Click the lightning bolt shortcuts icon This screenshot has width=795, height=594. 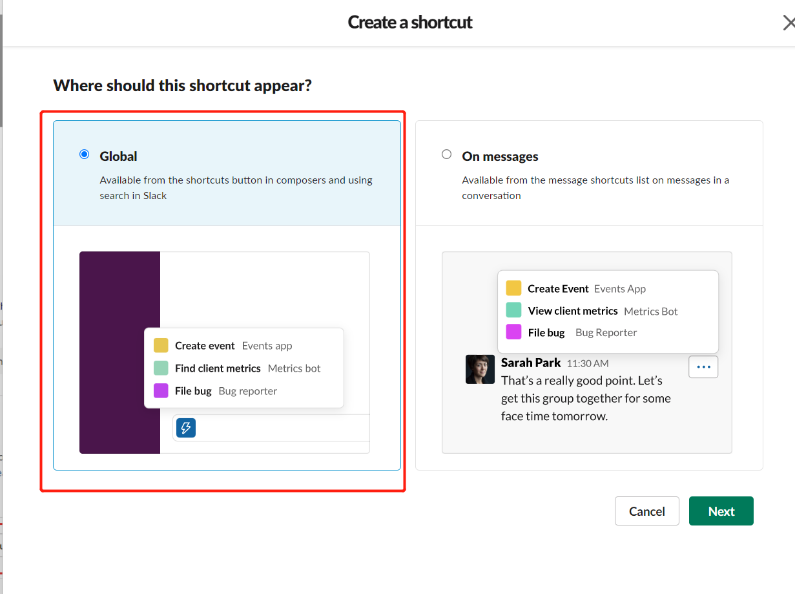tap(186, 427)
